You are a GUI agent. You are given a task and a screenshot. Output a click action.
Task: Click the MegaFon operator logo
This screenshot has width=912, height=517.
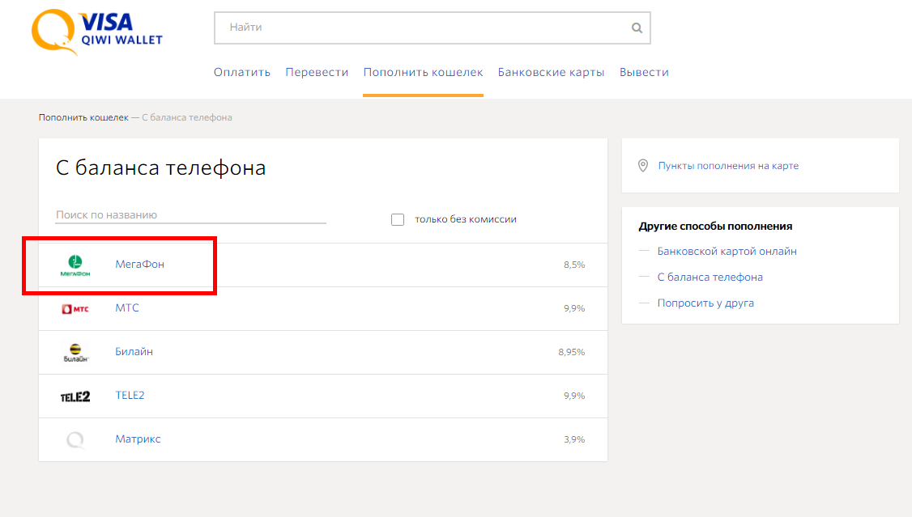tap(75, 265)
